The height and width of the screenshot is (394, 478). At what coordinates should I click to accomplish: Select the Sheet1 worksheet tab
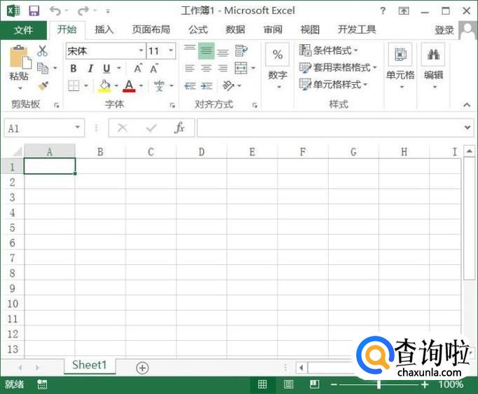[90, 365]
